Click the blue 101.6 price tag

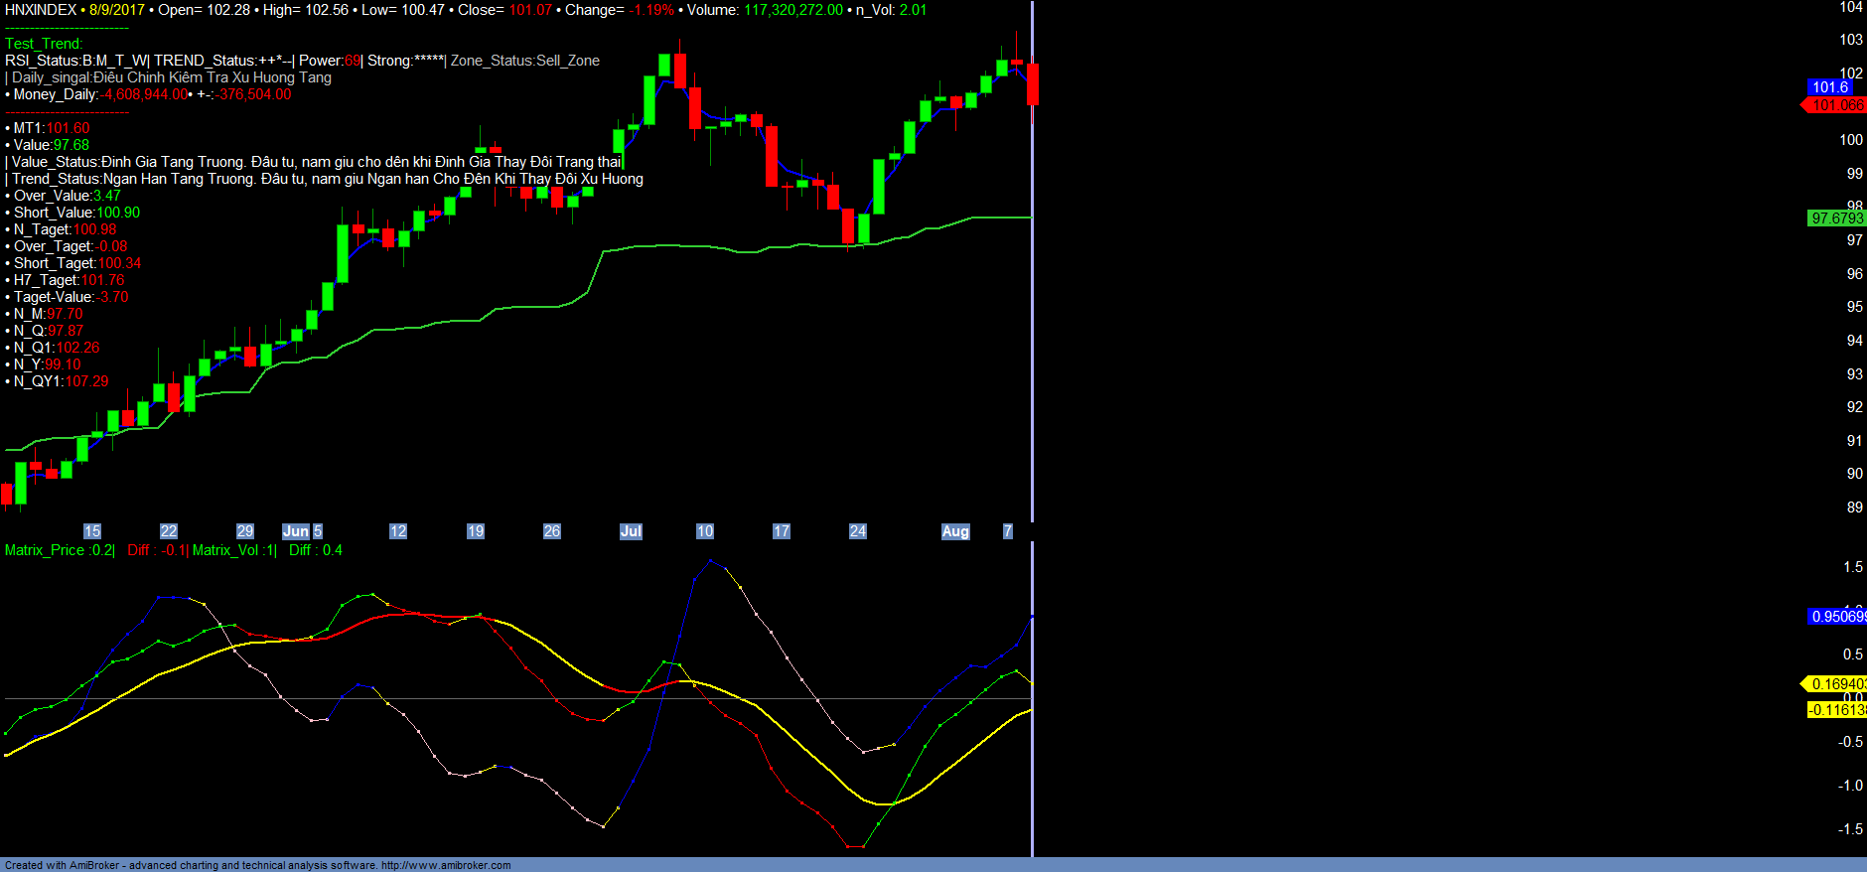(x=1829, y=87)
